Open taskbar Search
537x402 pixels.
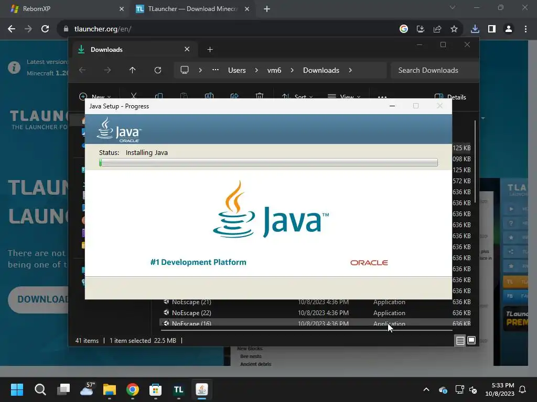coord(40,389)
